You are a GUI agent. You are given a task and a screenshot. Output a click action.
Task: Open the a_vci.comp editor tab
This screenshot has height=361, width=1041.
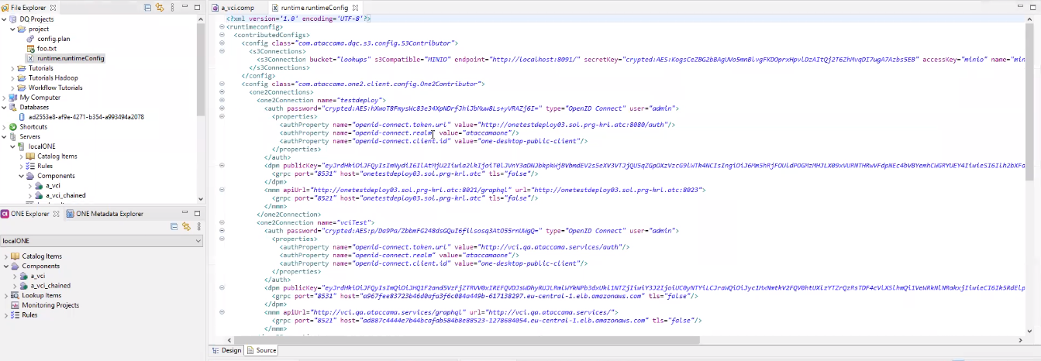pos(236,8)
